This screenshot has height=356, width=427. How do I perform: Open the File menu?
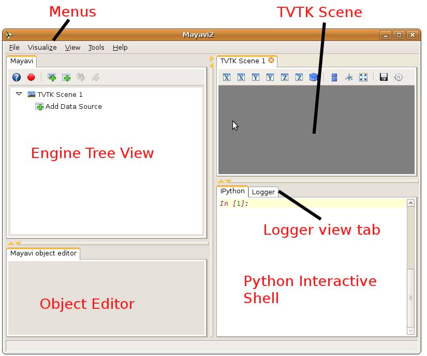point(14,48)
